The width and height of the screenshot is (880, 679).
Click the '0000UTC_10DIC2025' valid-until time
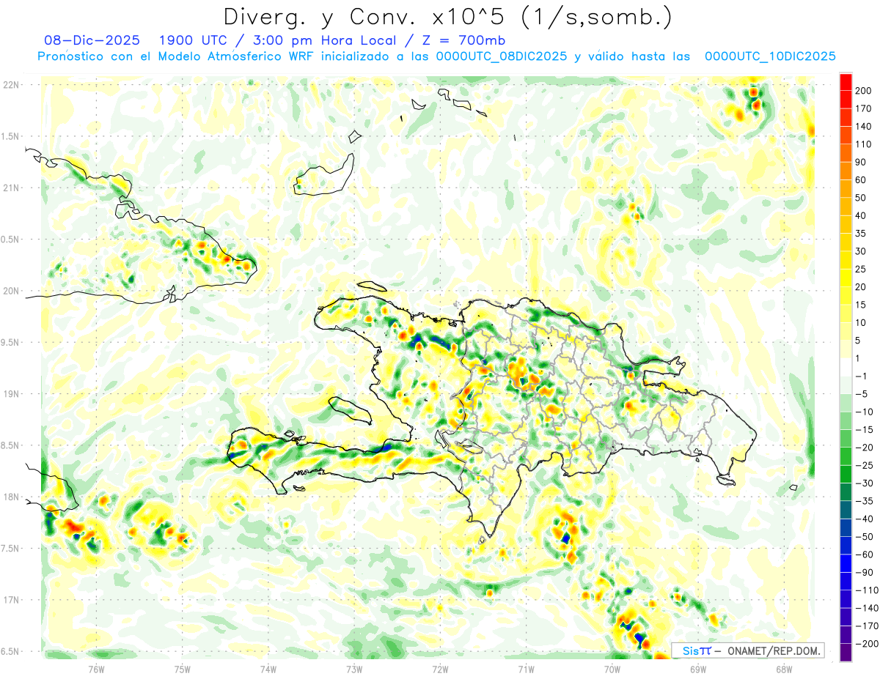771,56
